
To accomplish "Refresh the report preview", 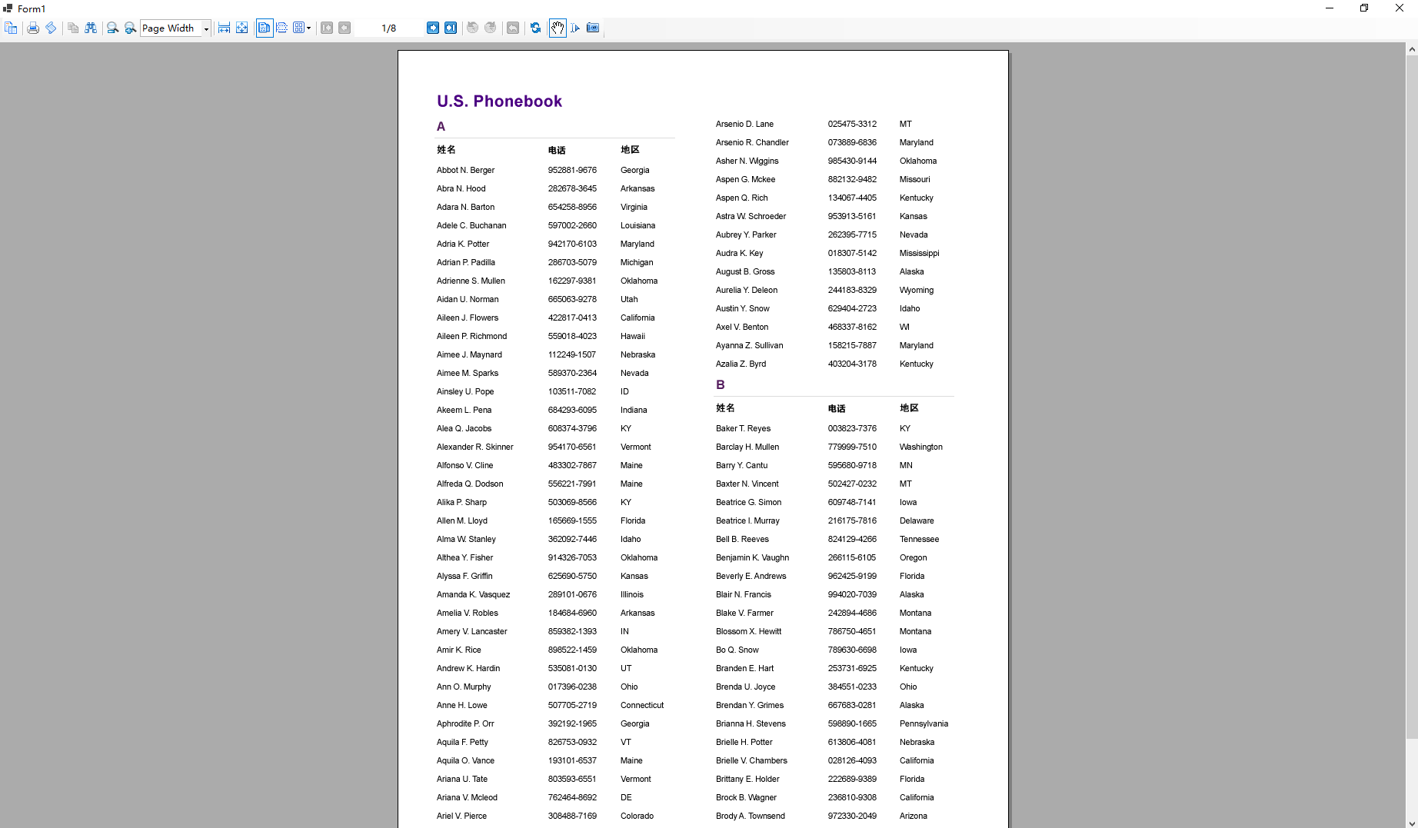I will point(535,28).
